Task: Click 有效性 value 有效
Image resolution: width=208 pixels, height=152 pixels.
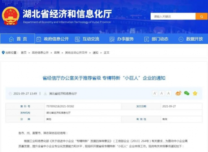Action: [165, 119]
